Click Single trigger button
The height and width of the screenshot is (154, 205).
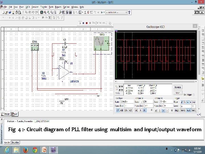(177, 110)
